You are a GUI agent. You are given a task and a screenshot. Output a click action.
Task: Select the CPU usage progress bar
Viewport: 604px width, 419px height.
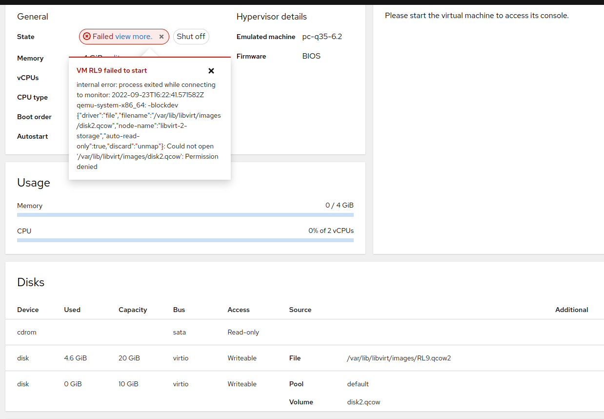coord(185,239)
